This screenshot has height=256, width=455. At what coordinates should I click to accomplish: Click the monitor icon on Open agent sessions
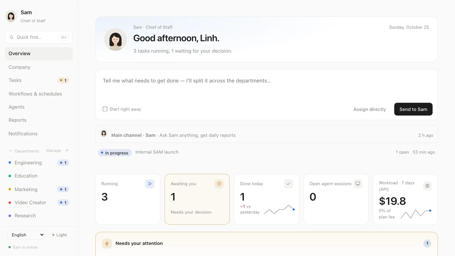[x=358, y=184]
